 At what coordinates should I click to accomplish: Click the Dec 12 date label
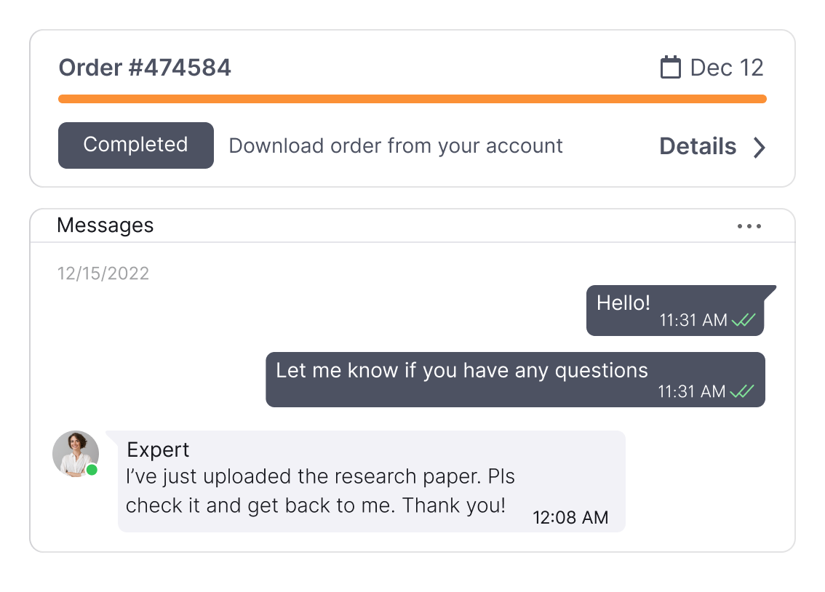pyautogui.click(x=726, y=68)
